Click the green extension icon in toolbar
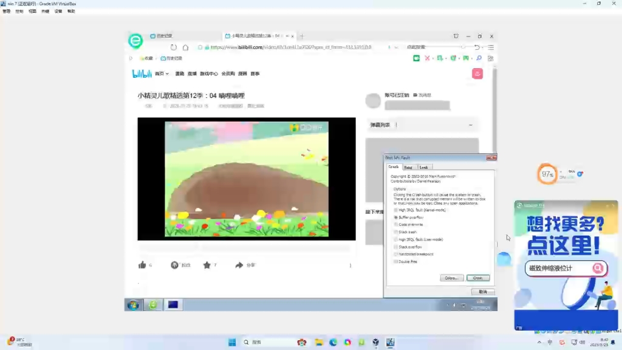This screenshot has width=622, height=350. click(416, 58)
